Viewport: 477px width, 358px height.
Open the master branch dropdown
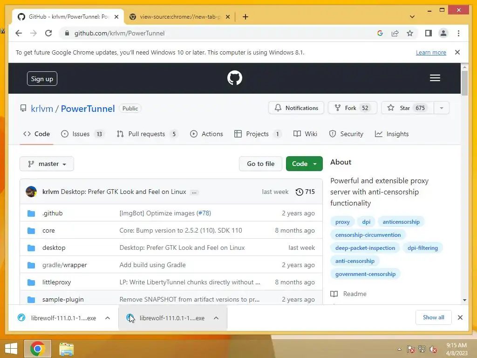coord(47,164)
